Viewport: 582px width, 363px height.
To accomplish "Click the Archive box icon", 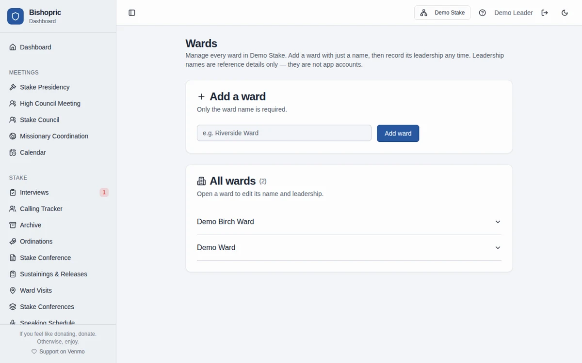I will click(x=13, y=225).
